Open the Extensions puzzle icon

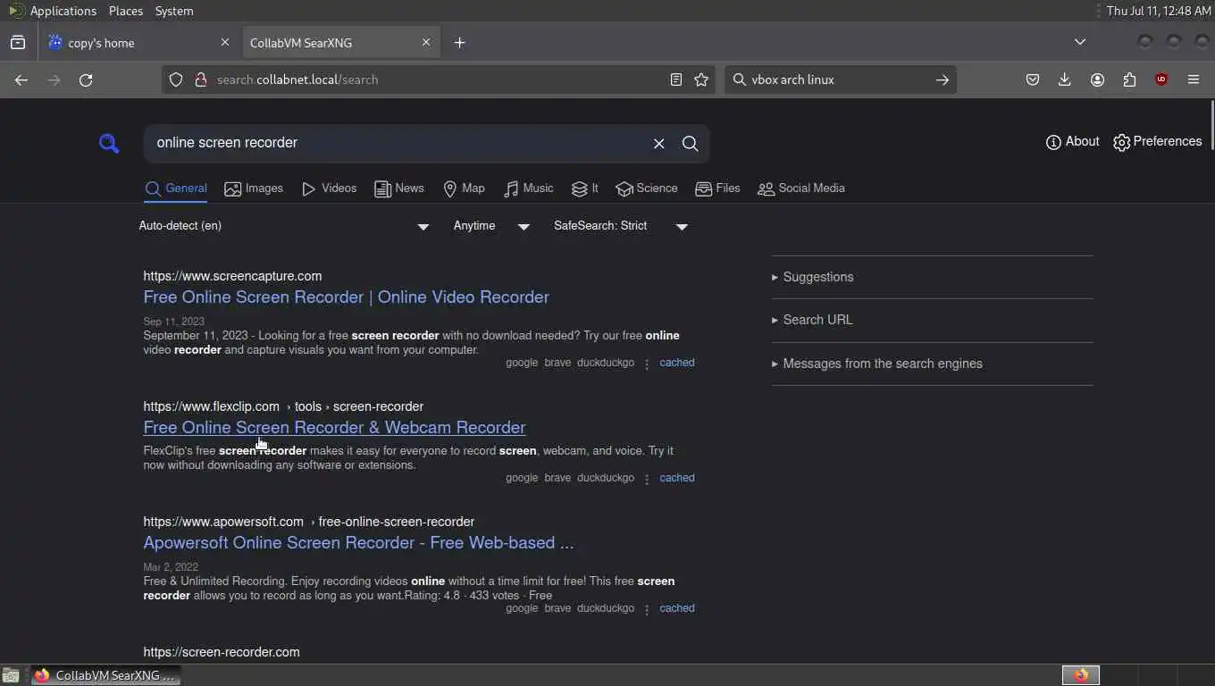click(1129, 79)
